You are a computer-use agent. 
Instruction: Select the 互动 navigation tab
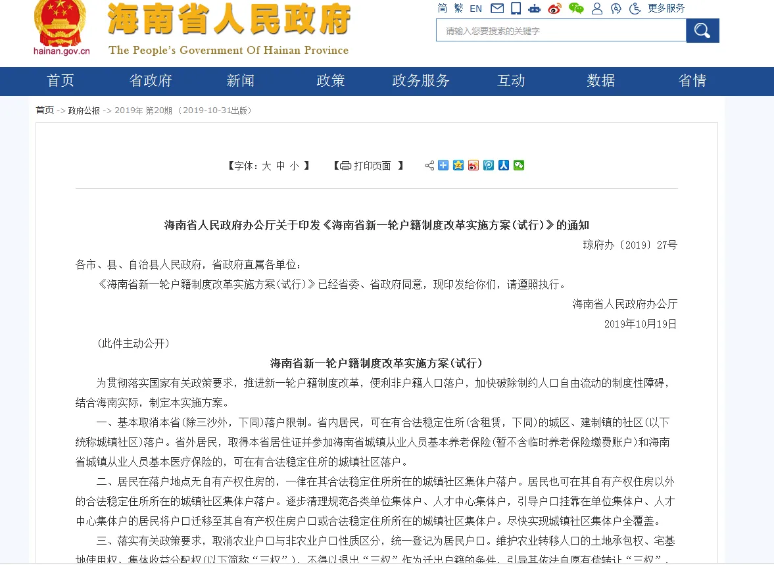point(511,80)
